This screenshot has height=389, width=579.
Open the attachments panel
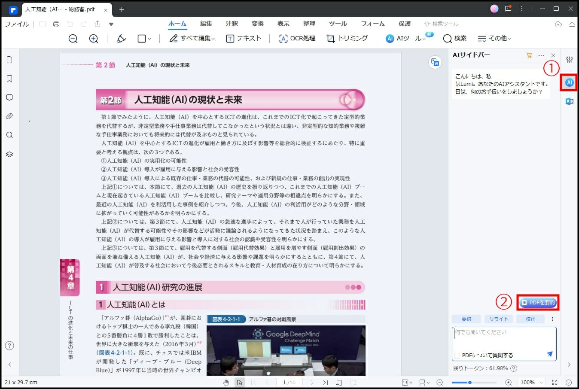(x=9, y=116)
